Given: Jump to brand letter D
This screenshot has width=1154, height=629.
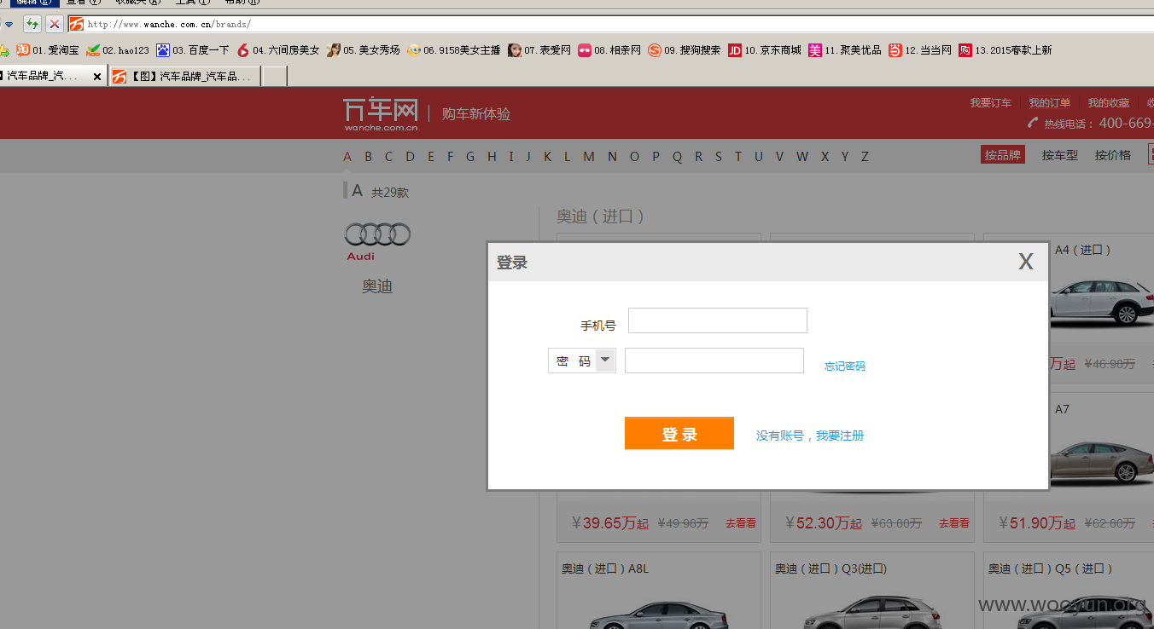Looking at the screenshot, I should click(410, 156).
